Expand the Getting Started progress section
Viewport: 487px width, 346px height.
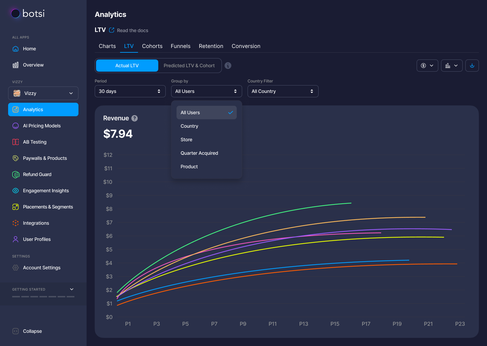(71, 289)
